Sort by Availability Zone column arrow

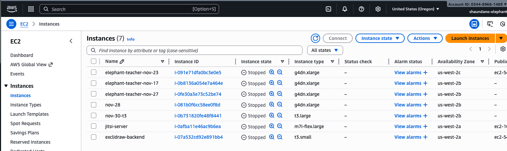tap(482, 62)
